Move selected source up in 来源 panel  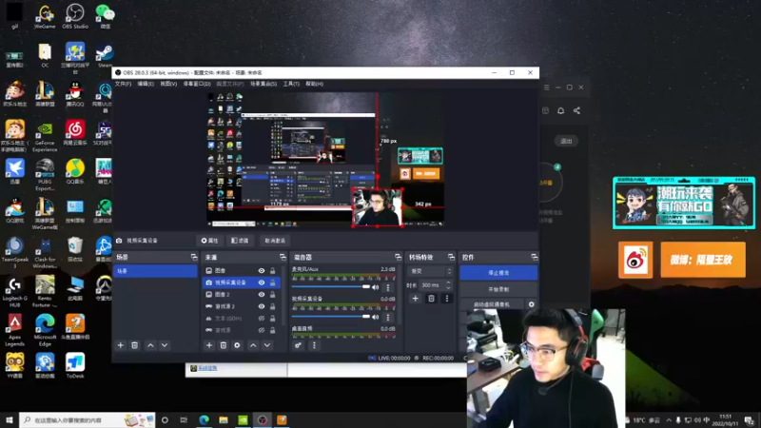click(x=253, y=345)
